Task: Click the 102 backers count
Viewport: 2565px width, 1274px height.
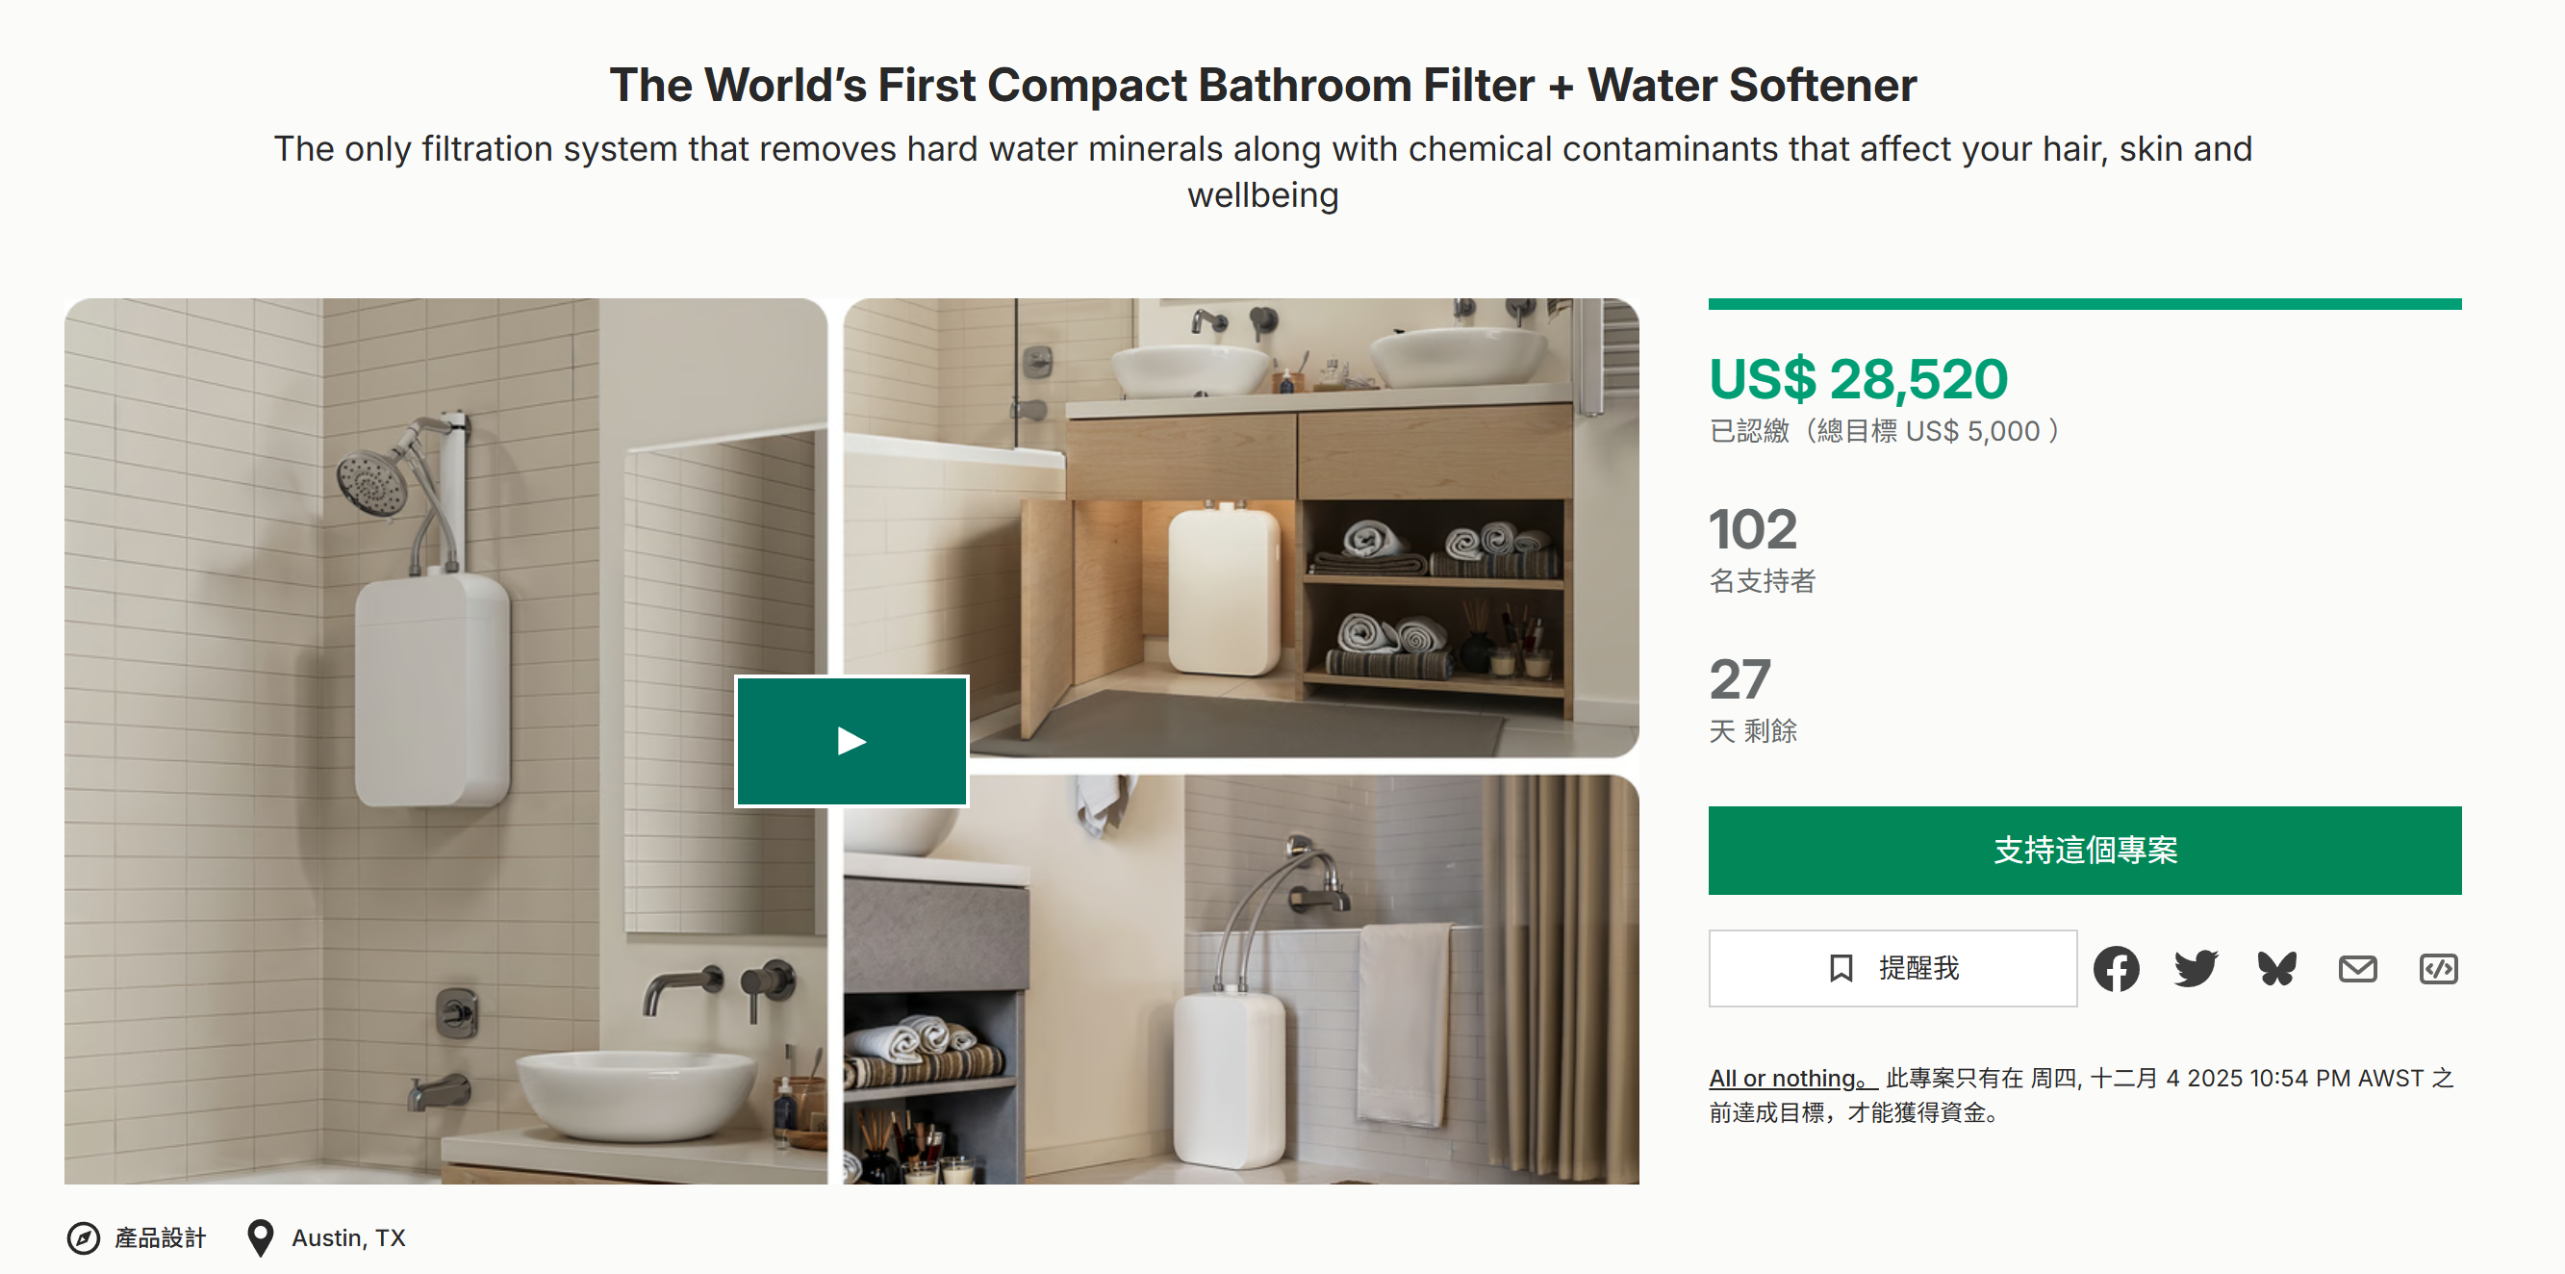Action: [1754, 529]
